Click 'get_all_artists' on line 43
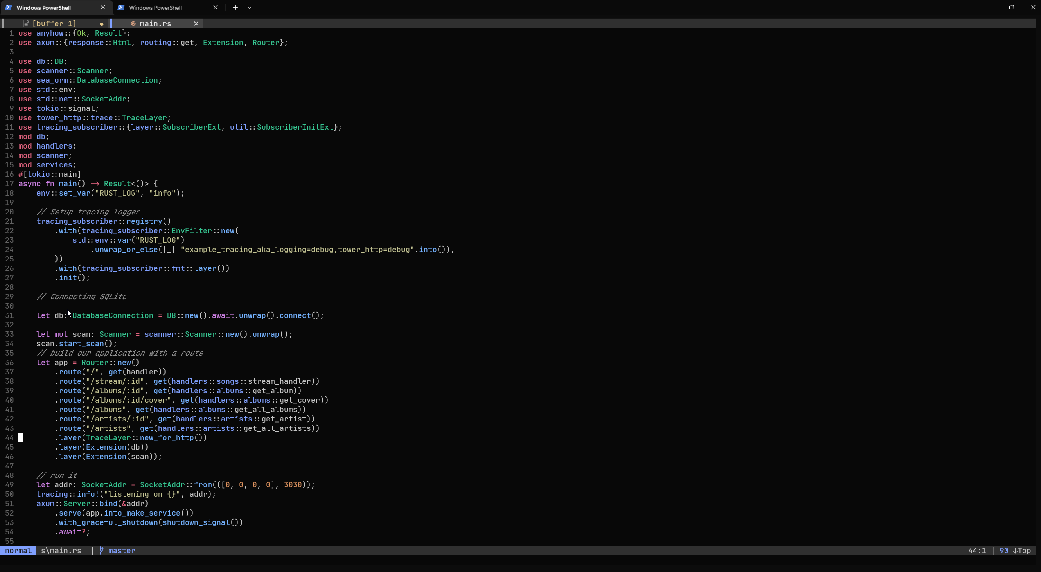This screenshot has height=572, width=1041. pos(277,428)
